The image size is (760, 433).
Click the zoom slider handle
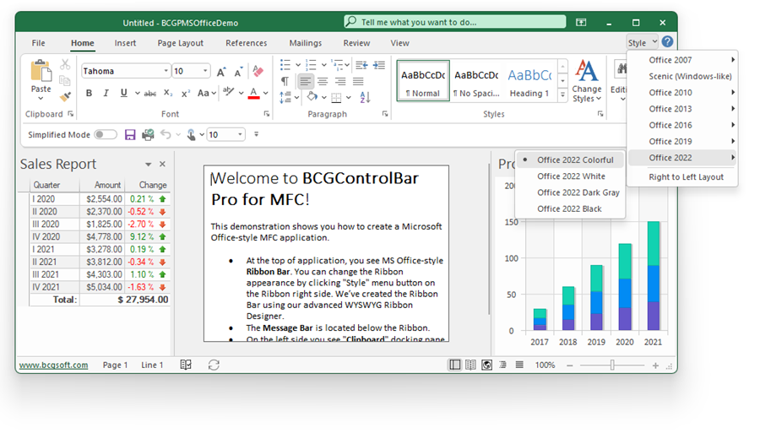pyautogui.click(x=613, y=365)
